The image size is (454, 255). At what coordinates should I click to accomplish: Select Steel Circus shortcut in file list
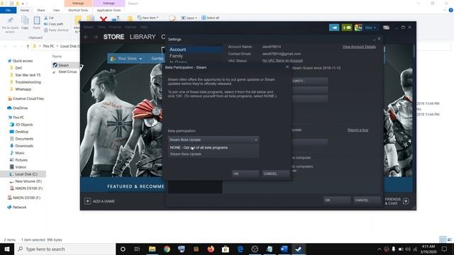click(67, 72)
